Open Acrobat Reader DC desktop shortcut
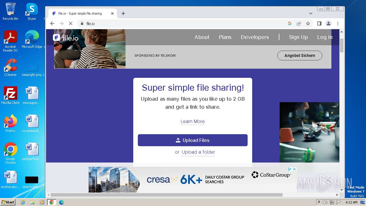The height and width of the screenshot is (206, 366). [10, 41]
